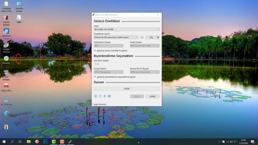The width and height of the screenshot is (258, 145).
Task: Show the Rufus log window icon
Action: coord(109,96)
